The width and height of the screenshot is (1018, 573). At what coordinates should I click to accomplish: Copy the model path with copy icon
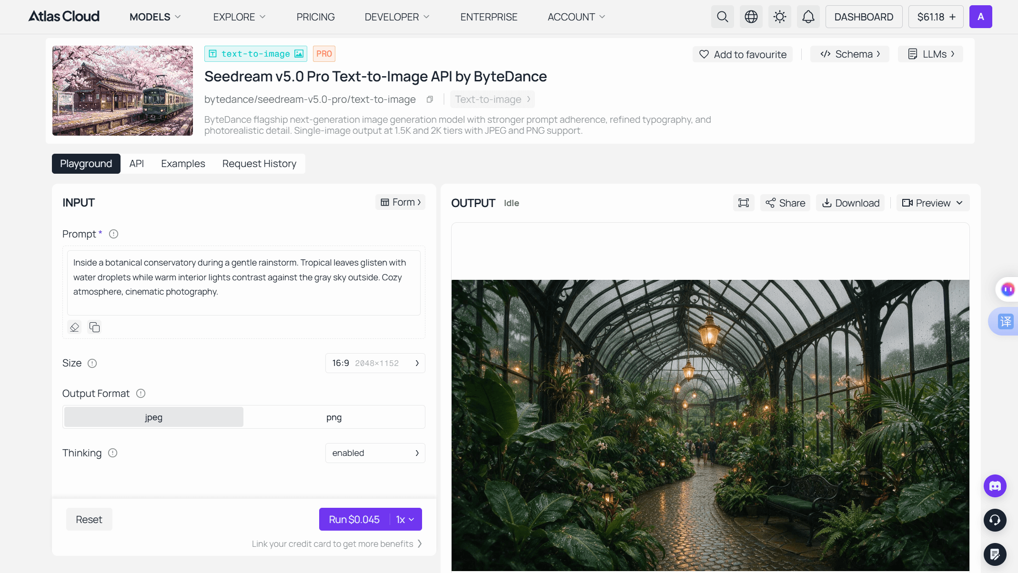tap(430, 99)
